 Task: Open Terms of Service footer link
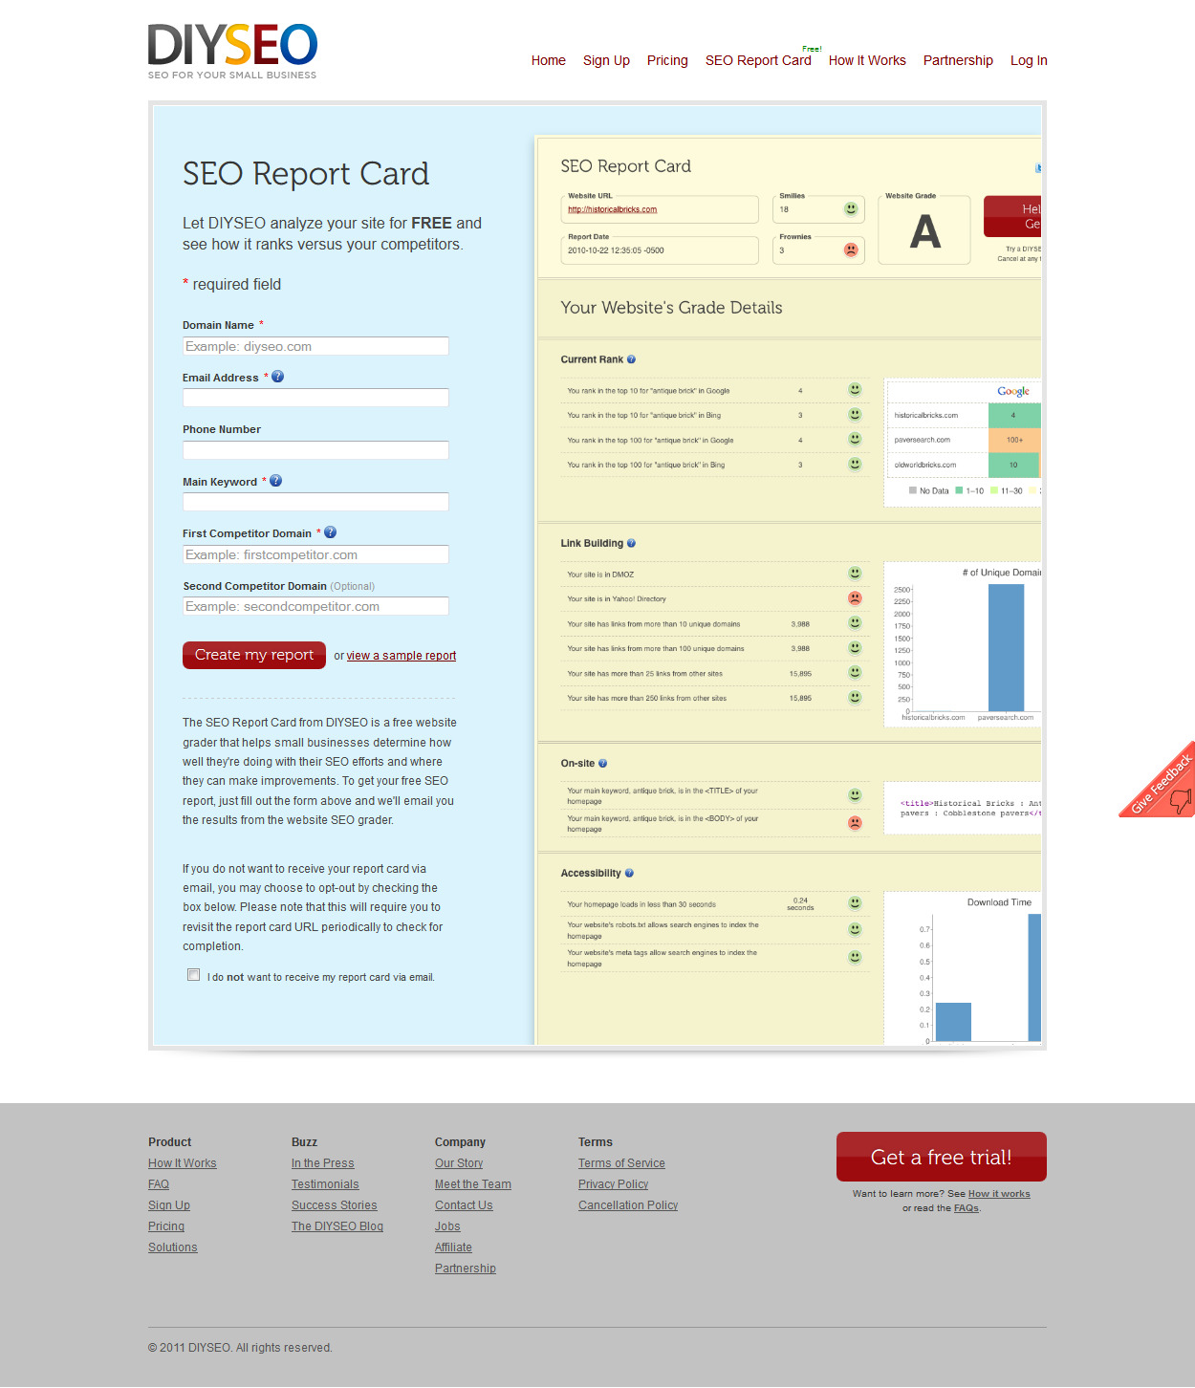pyautogui.click(x=621, y=1163)
